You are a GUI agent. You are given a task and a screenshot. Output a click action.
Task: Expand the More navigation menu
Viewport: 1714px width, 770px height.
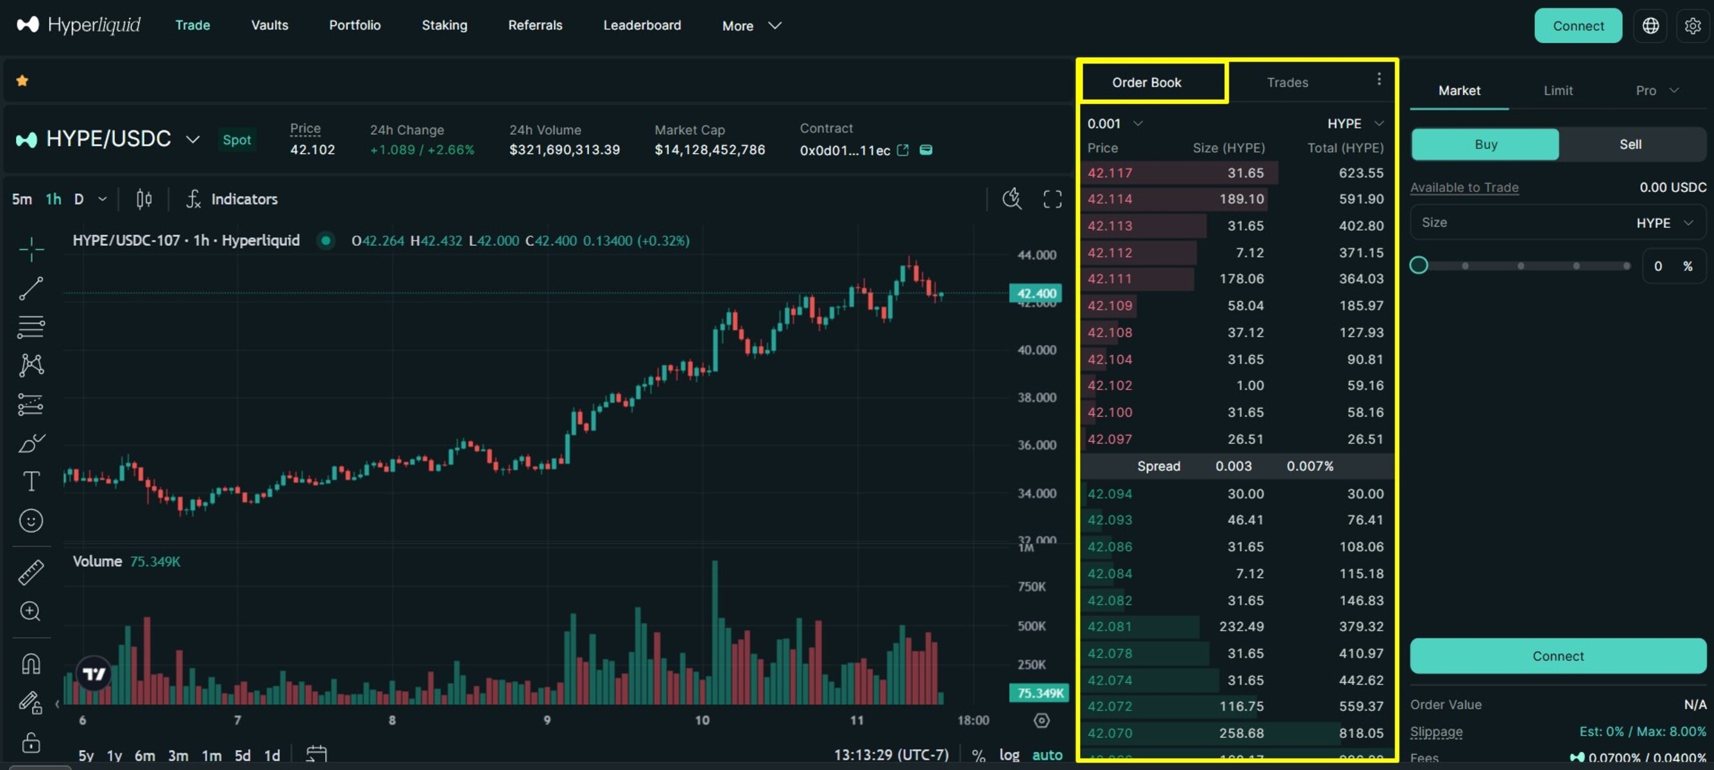click(x=751, y=25)
